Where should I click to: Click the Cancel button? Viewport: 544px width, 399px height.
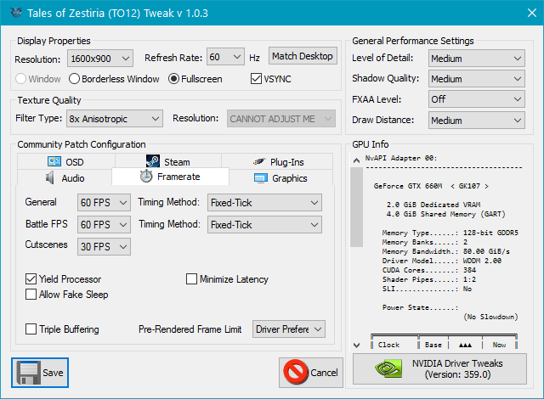pos(311,373)
